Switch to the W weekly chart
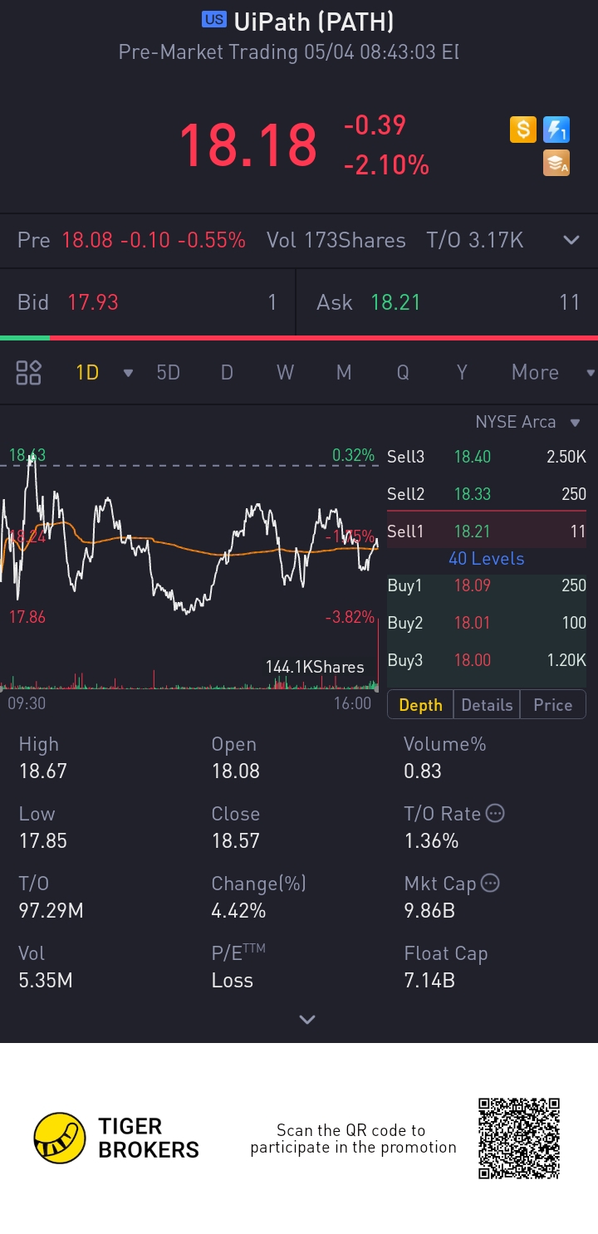 click(285, 372)
